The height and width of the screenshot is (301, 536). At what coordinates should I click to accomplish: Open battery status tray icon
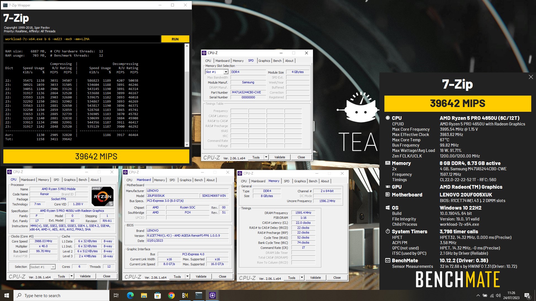pos(485,295)
